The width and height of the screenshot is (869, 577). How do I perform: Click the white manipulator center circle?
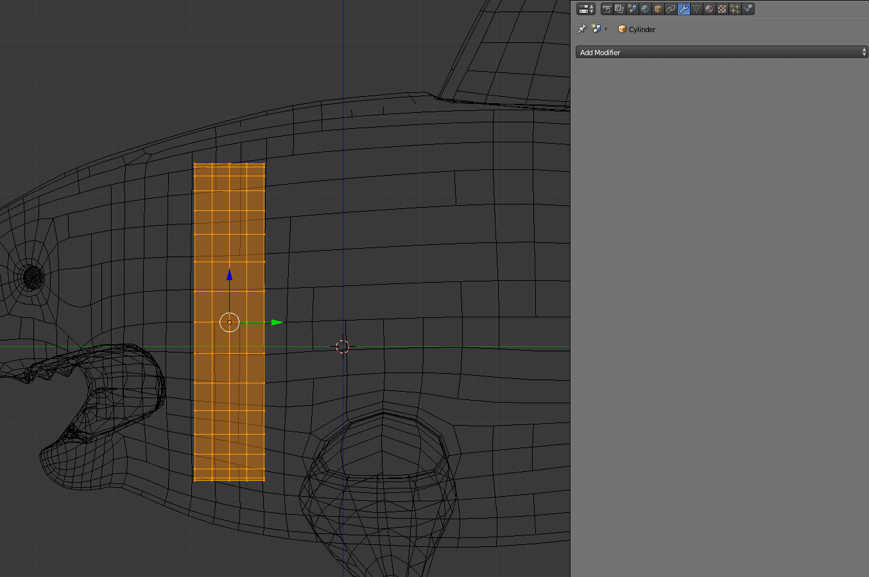pos(229,322)
